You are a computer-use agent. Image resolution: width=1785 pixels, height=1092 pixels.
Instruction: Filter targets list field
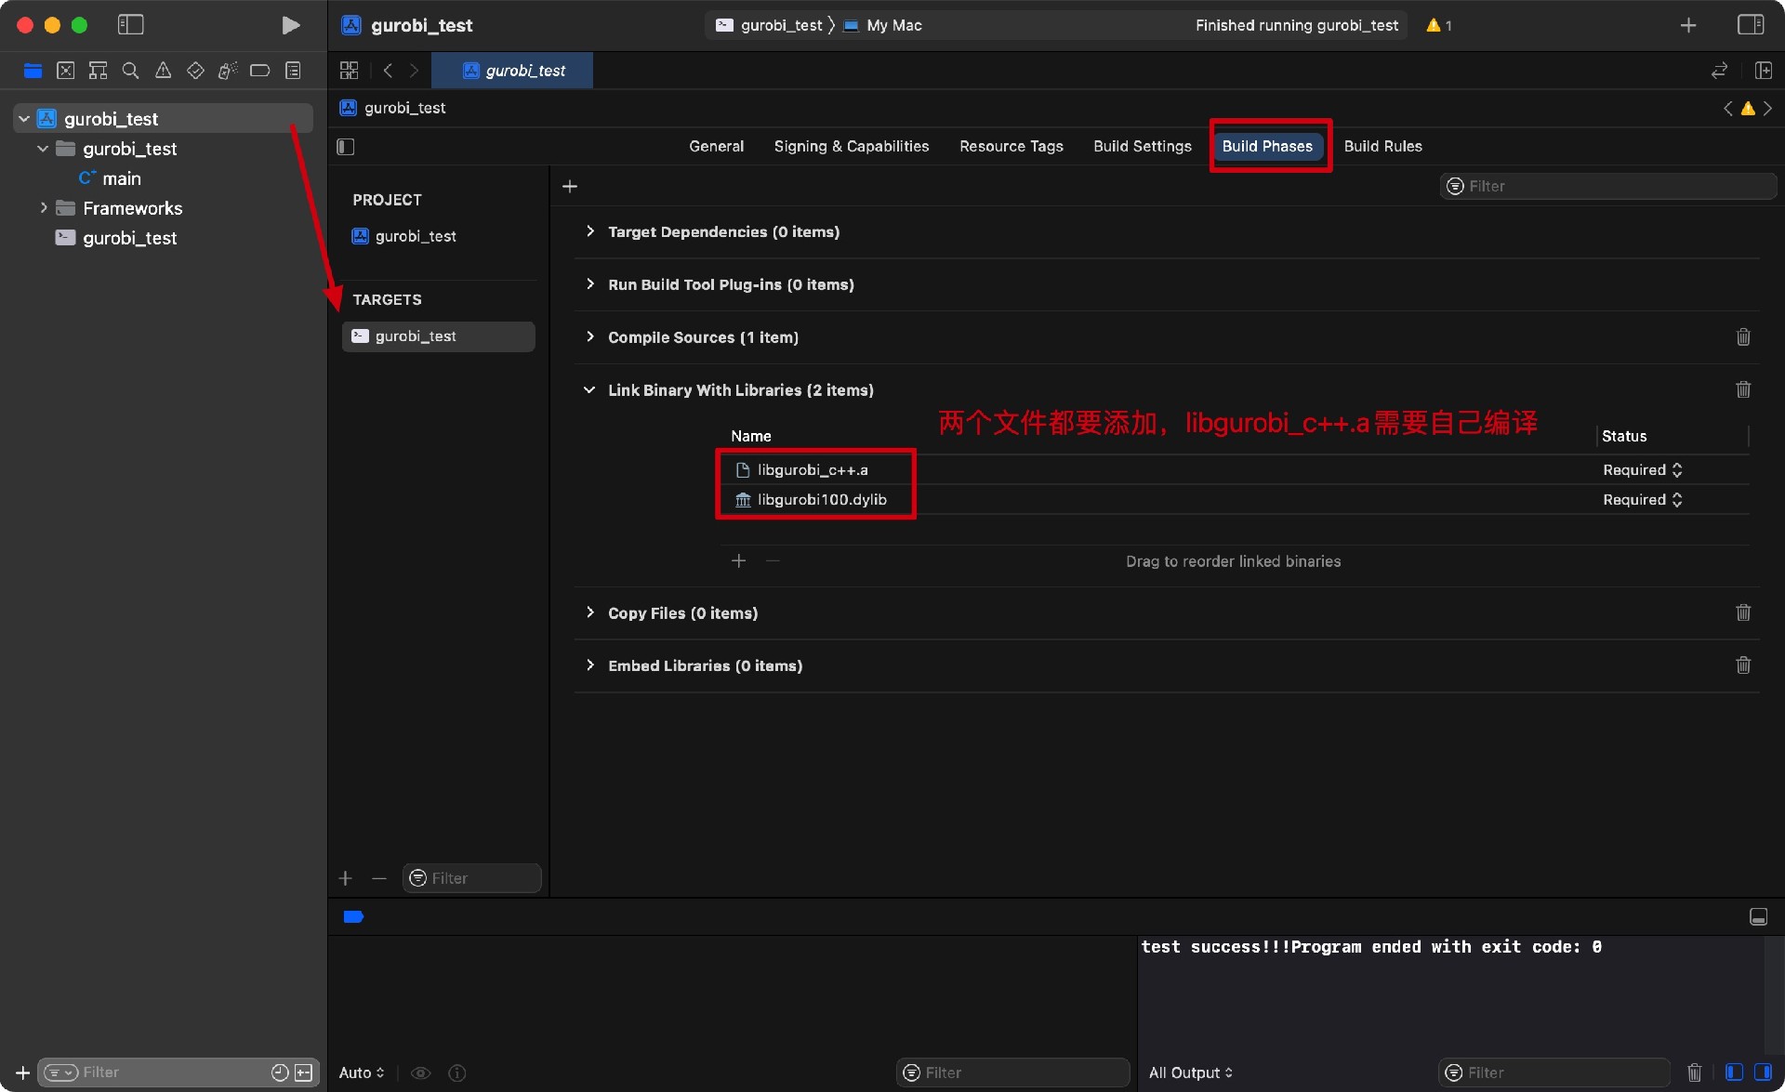pos(472,878)
